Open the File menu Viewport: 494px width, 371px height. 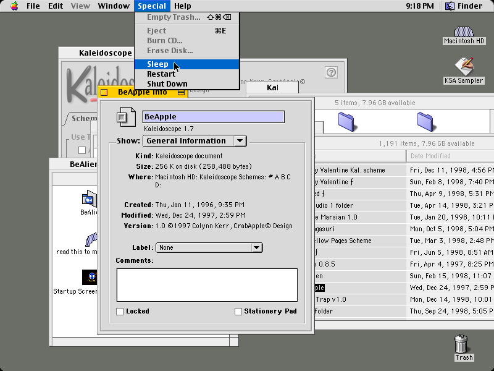tap(33, 6)
